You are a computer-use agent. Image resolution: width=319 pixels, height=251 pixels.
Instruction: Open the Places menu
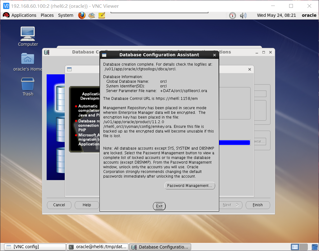click(x=47, y=15)
